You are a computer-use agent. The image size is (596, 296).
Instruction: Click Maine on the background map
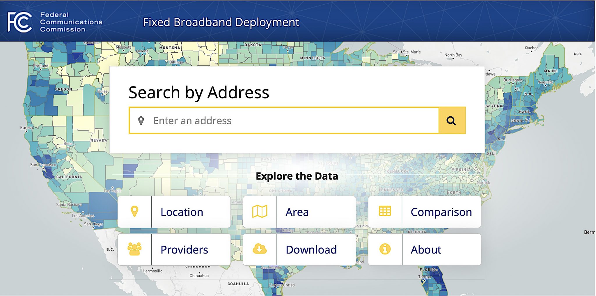point(551,71)
